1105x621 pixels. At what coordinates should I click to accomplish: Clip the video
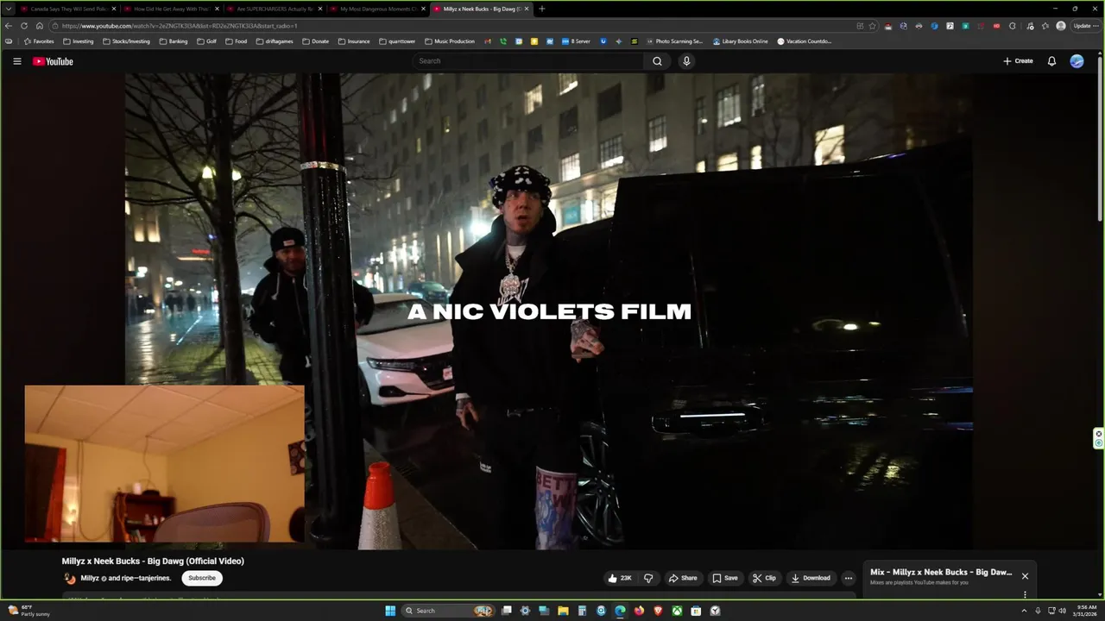[x=764, y=578]
